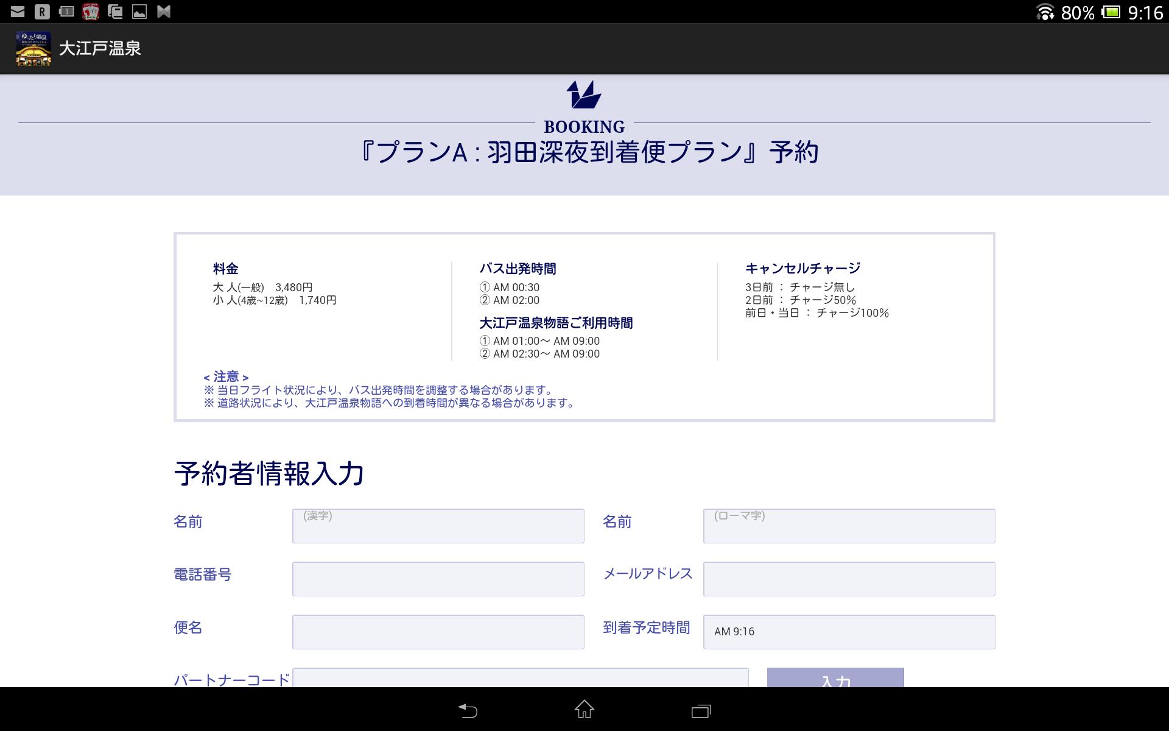The width and height of the screenshot is (1169, 731).
Task: Open the recent apps navigation button
Action: (701, 710)
